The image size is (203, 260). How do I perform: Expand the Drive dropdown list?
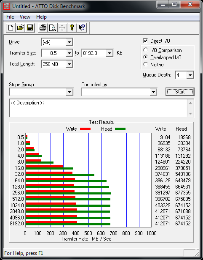tap(69, 42)
